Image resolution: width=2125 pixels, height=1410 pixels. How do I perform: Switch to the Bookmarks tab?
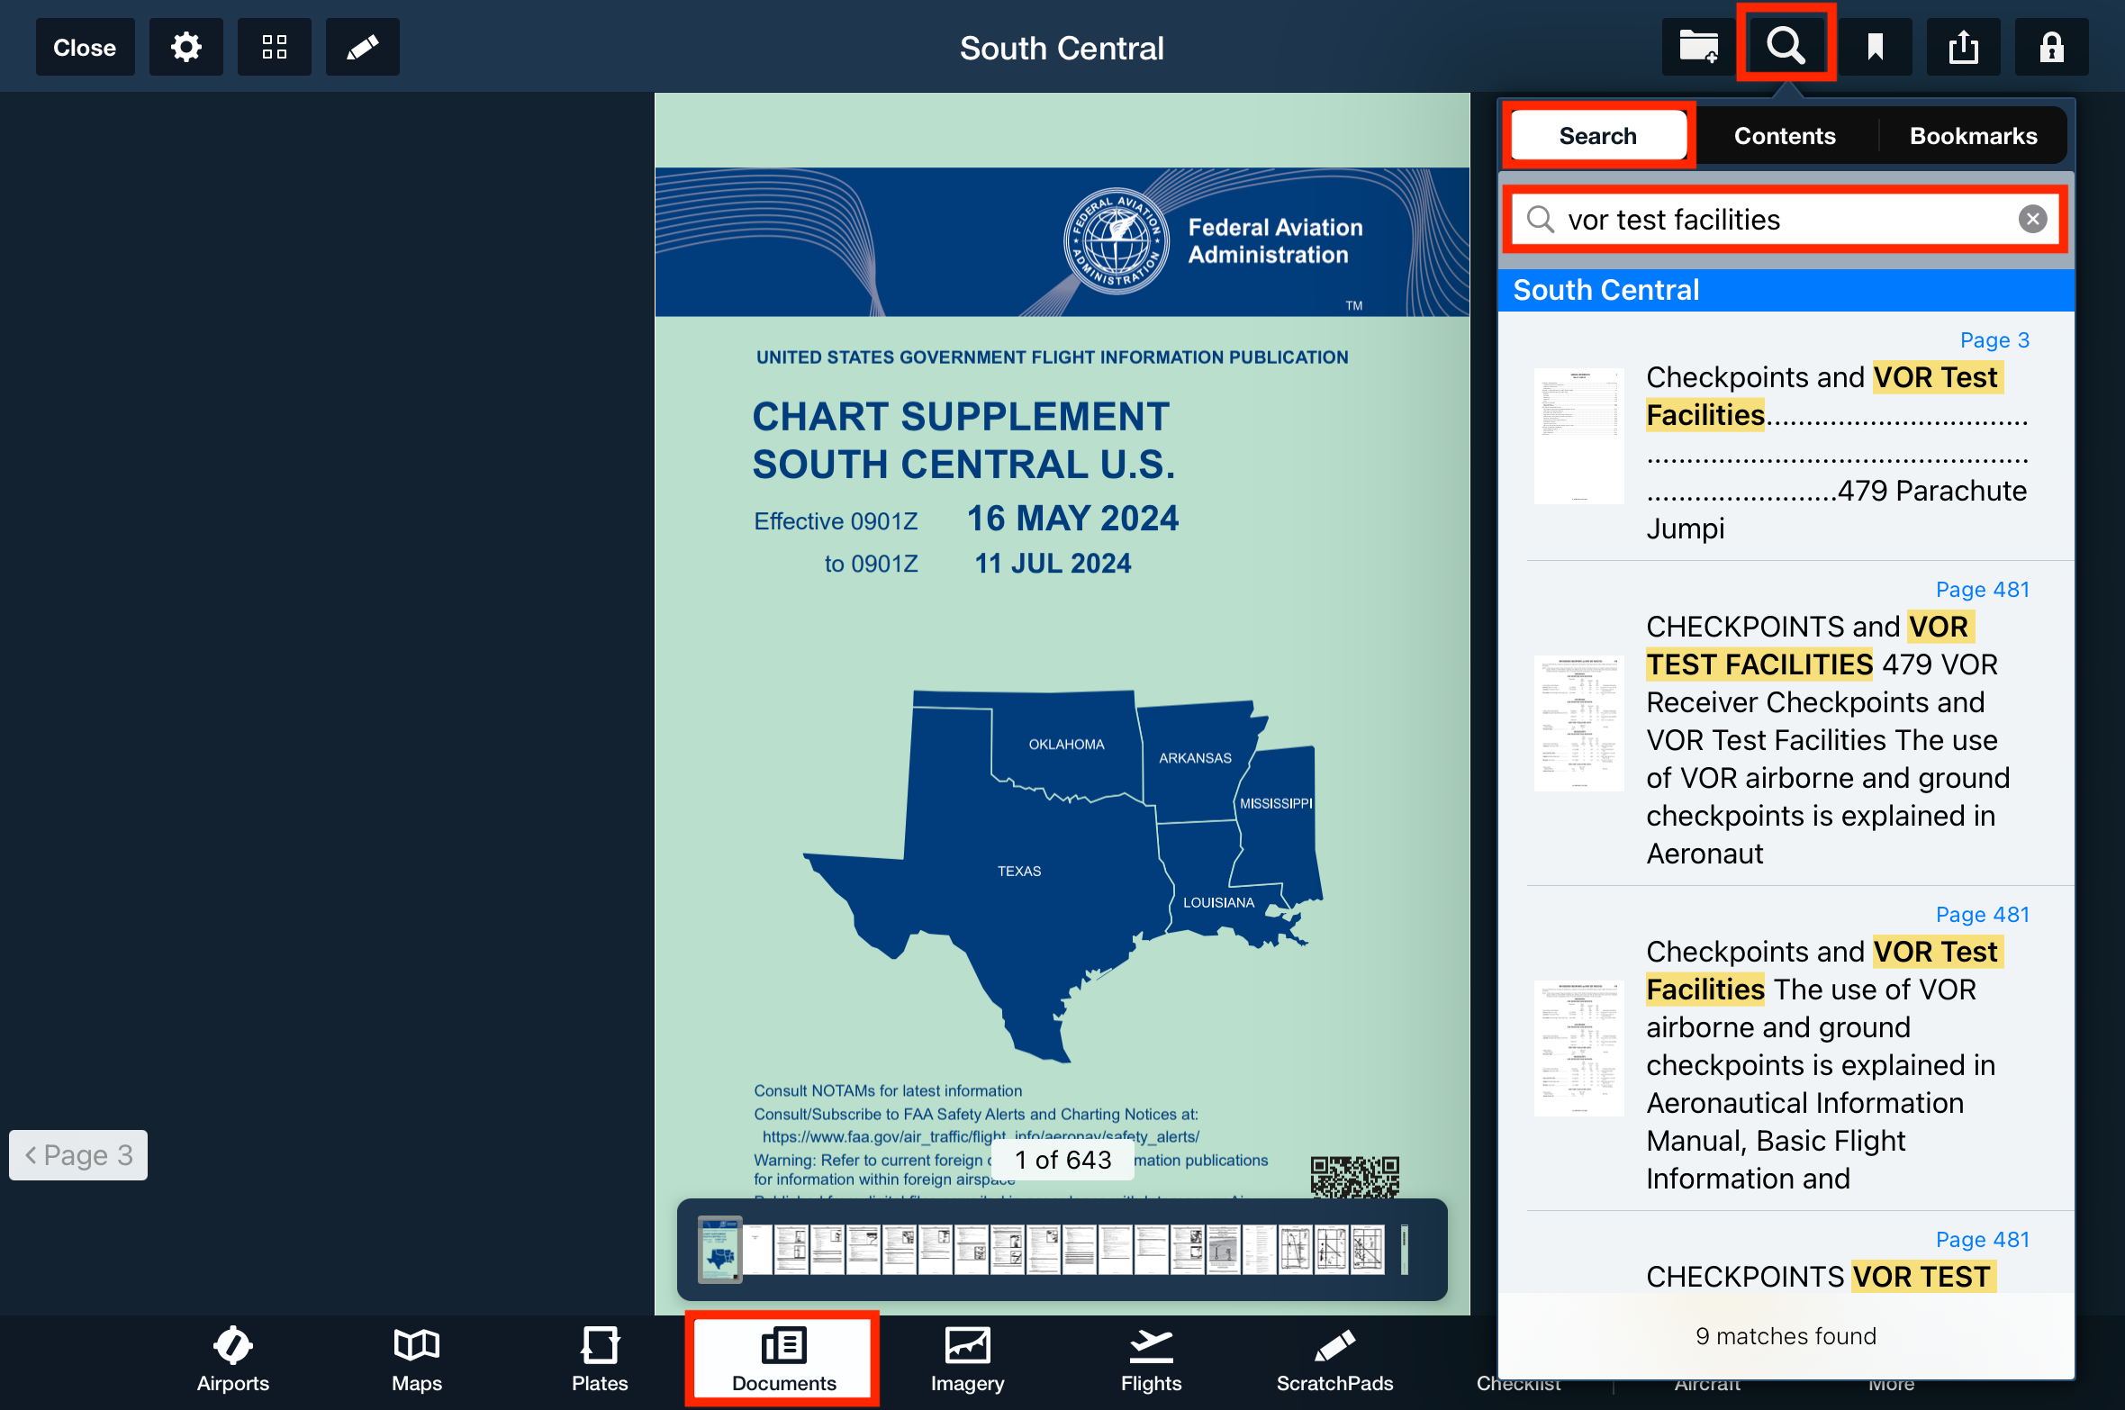pyautogui.click(x=1973, y=136)
